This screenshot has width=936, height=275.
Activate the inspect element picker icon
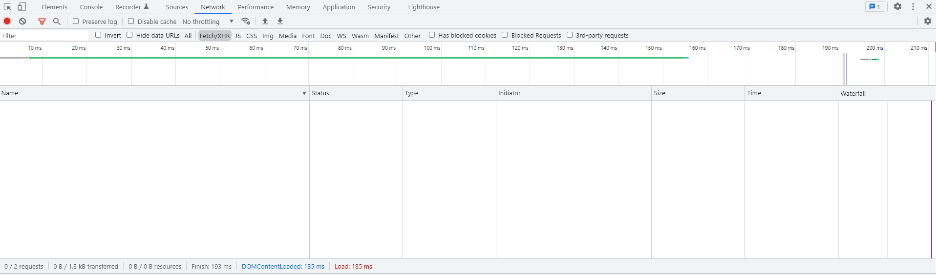click(x=7, y=7)
